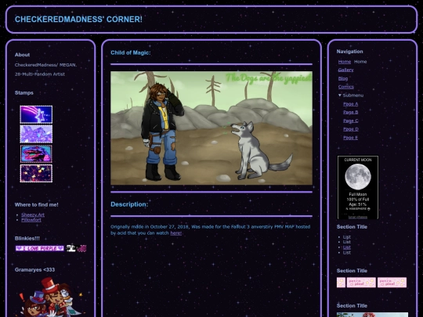
Task: Click the 'Full Moon' text in the widget
Action: coord(358,194)
